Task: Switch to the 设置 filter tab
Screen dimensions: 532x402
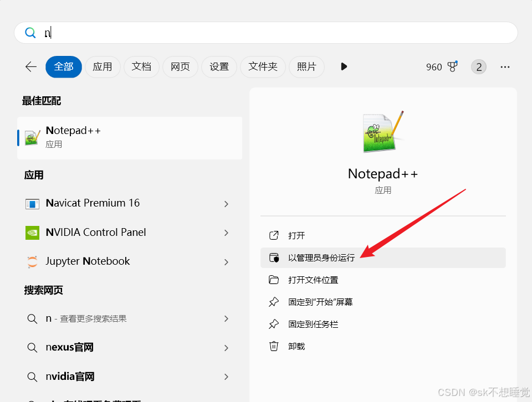Action: click(x=219, y=67)
